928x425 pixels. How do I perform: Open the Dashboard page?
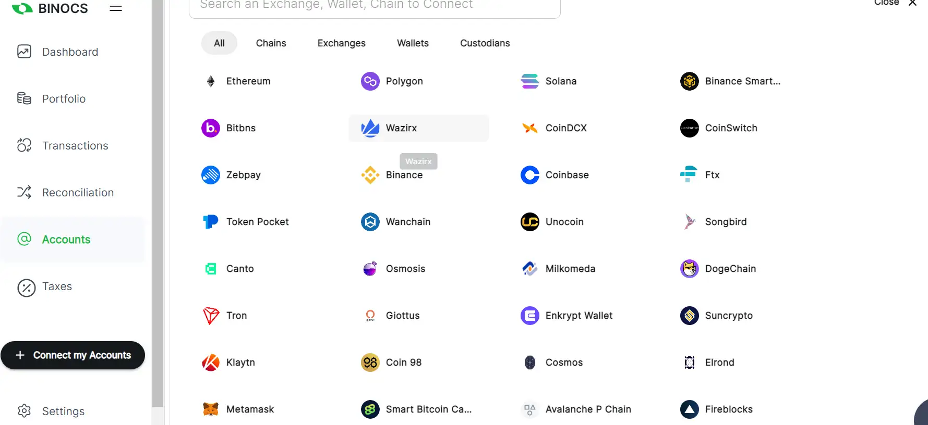[70, 52]
